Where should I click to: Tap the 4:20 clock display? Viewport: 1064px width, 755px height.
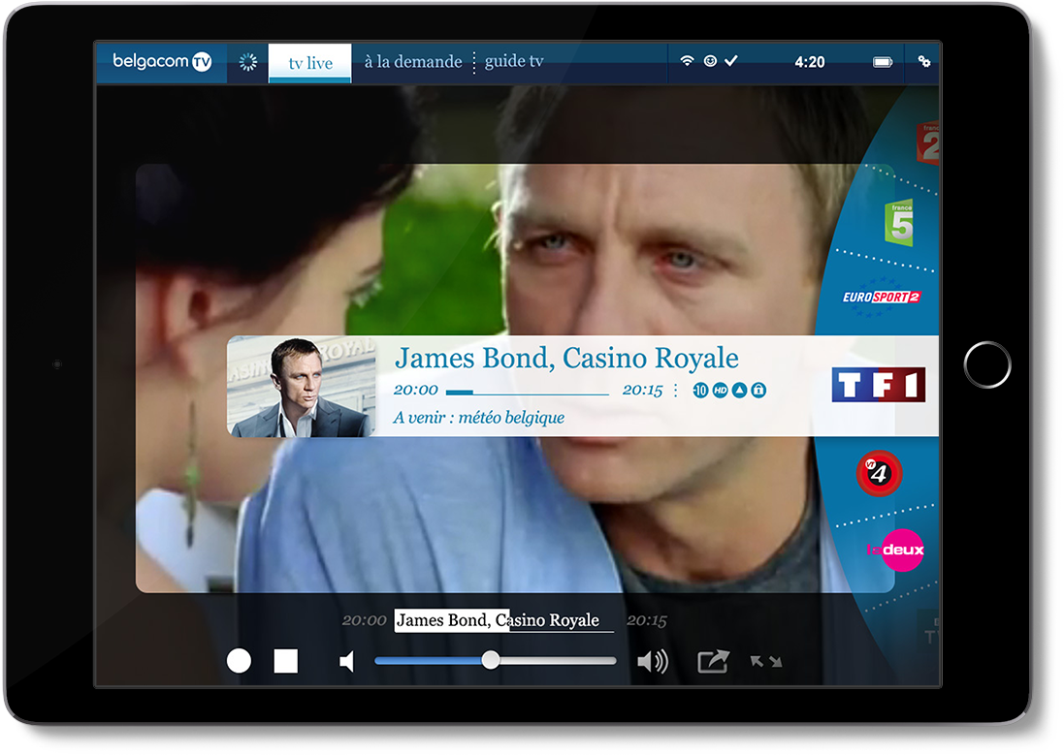[810, 62]
